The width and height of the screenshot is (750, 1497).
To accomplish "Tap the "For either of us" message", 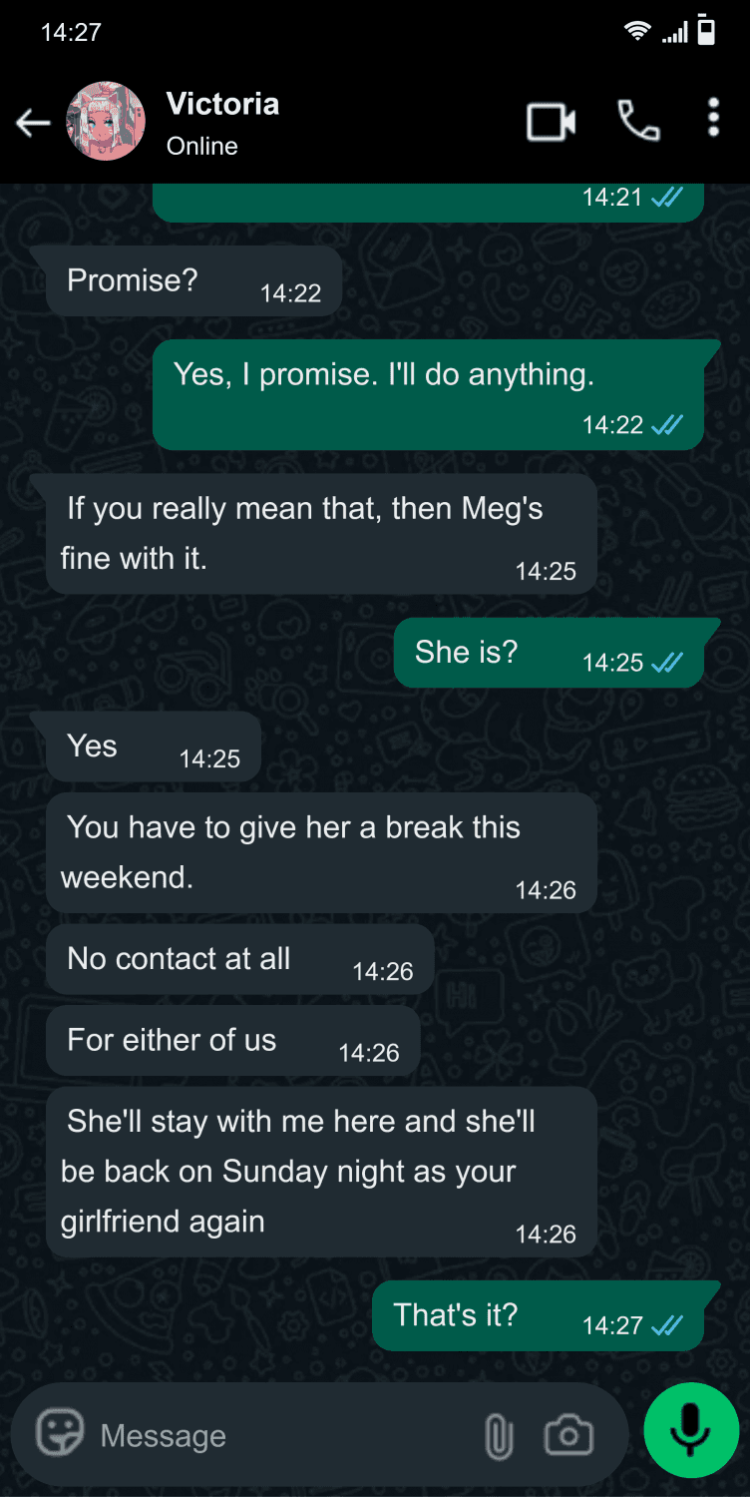I will click(232, 1041).
